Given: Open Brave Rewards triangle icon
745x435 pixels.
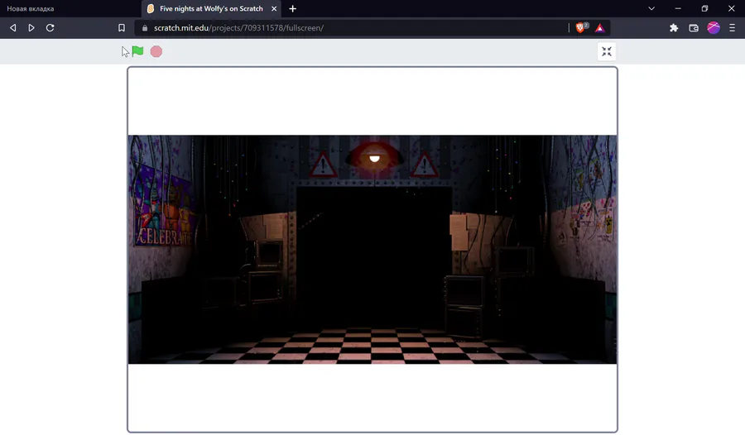Looking at the screenshot, I should pos(599,28).
